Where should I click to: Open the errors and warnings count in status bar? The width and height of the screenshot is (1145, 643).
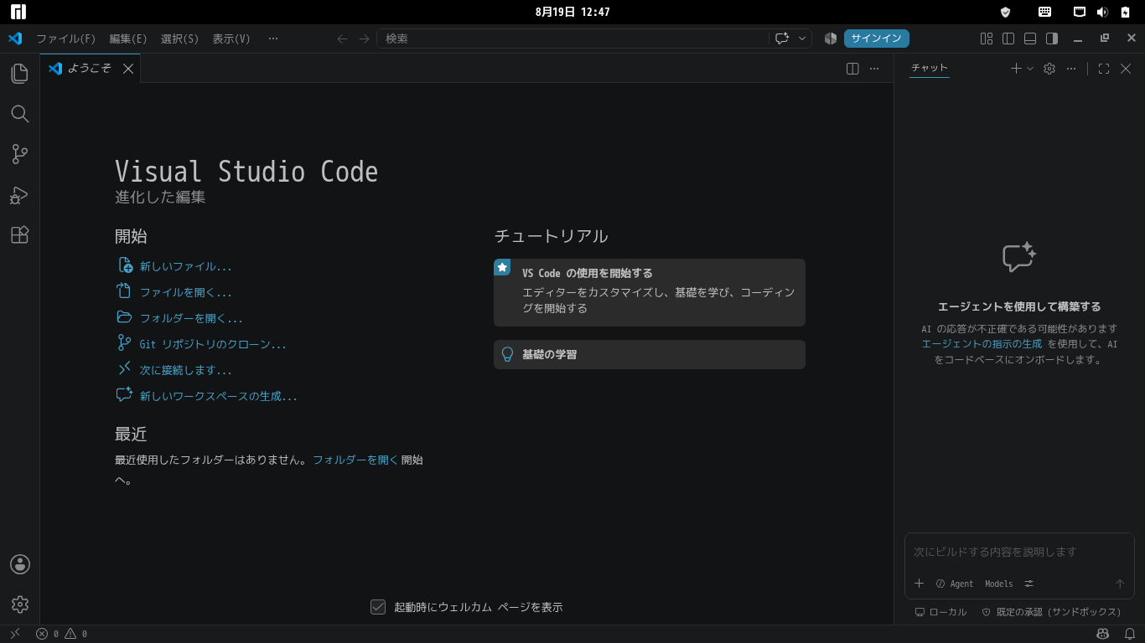click(62, 634)
